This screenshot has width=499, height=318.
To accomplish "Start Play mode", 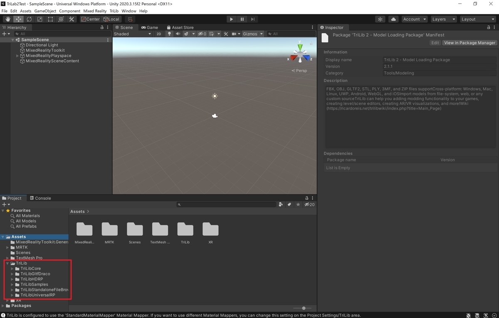I will [232, 19].
